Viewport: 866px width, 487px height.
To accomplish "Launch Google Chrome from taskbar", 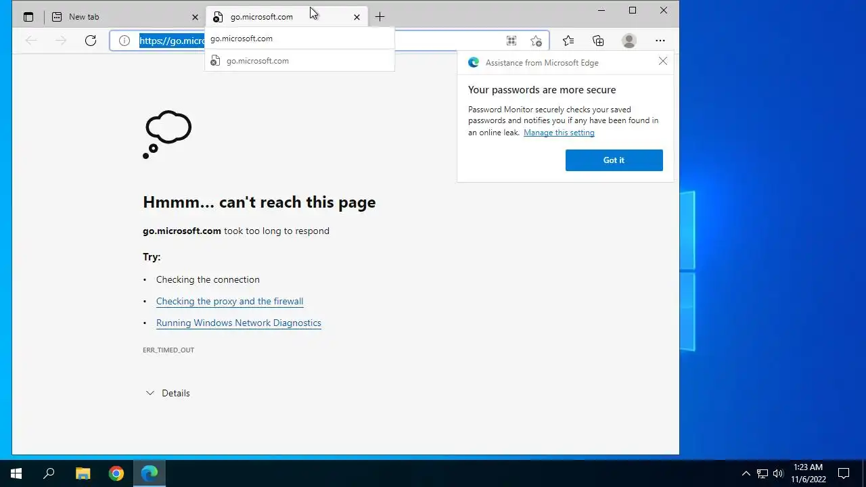I will (x=116, y=473).
